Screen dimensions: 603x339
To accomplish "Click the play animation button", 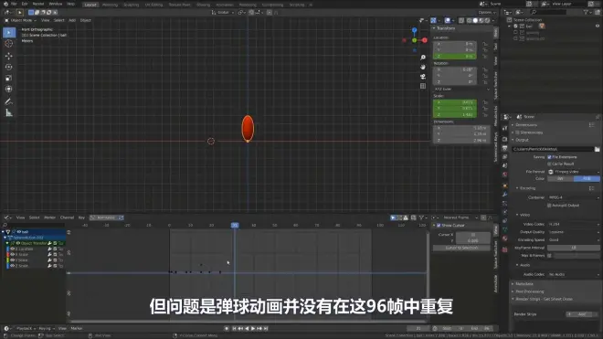I will [253, 329].
